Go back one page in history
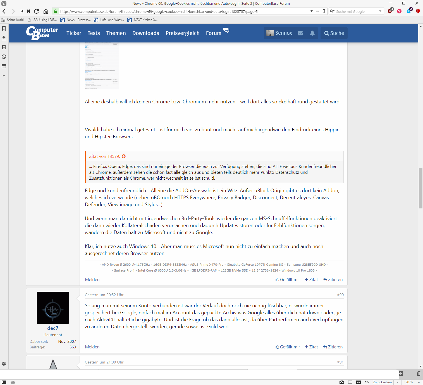423x385 pixels. coord(4,11)
